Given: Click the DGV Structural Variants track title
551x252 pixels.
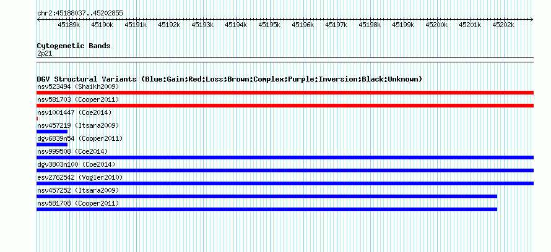Looking at the screenshot, I should 230,79.
